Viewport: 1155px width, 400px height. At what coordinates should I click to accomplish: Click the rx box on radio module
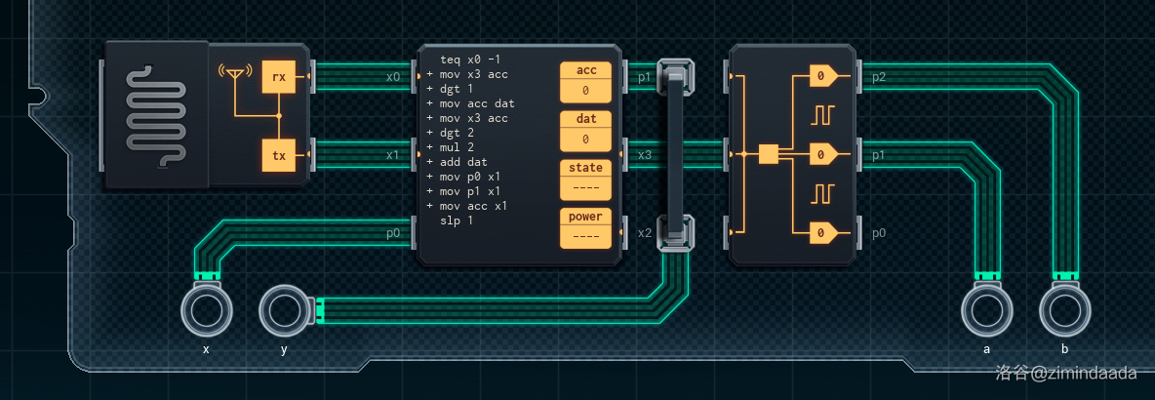[x=278, y=75]
